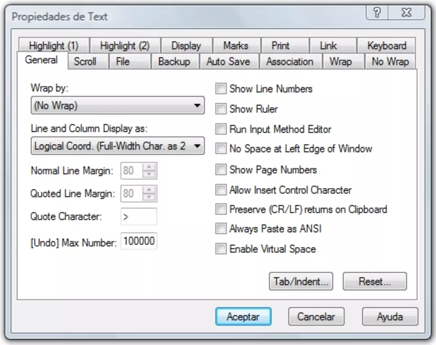Select the Association tab
The width and height of the screenshot is (436, 345).
pos(290,62)
